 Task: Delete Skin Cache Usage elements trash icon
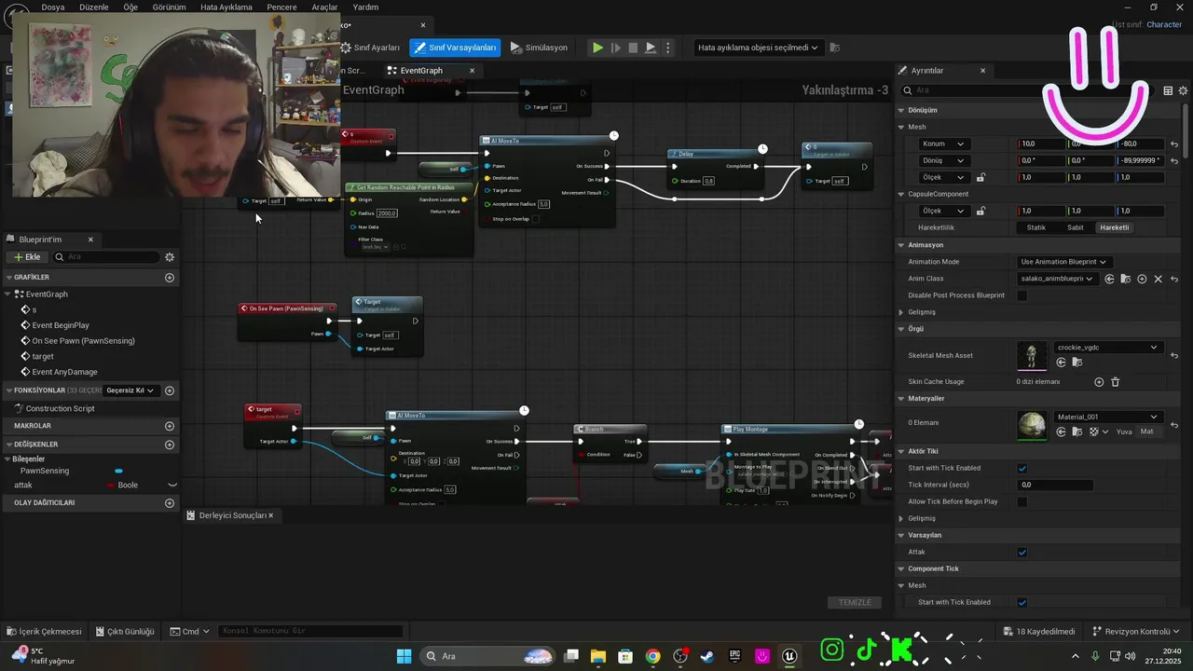coord(1116,382)
